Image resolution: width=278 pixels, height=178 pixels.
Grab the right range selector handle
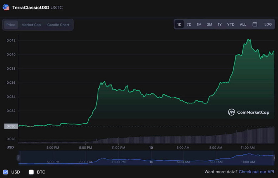coord(274,158)
